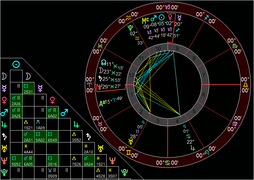Select the house 4 number on the wheel
Screen dimensions: 254x180
click(178, 121)
